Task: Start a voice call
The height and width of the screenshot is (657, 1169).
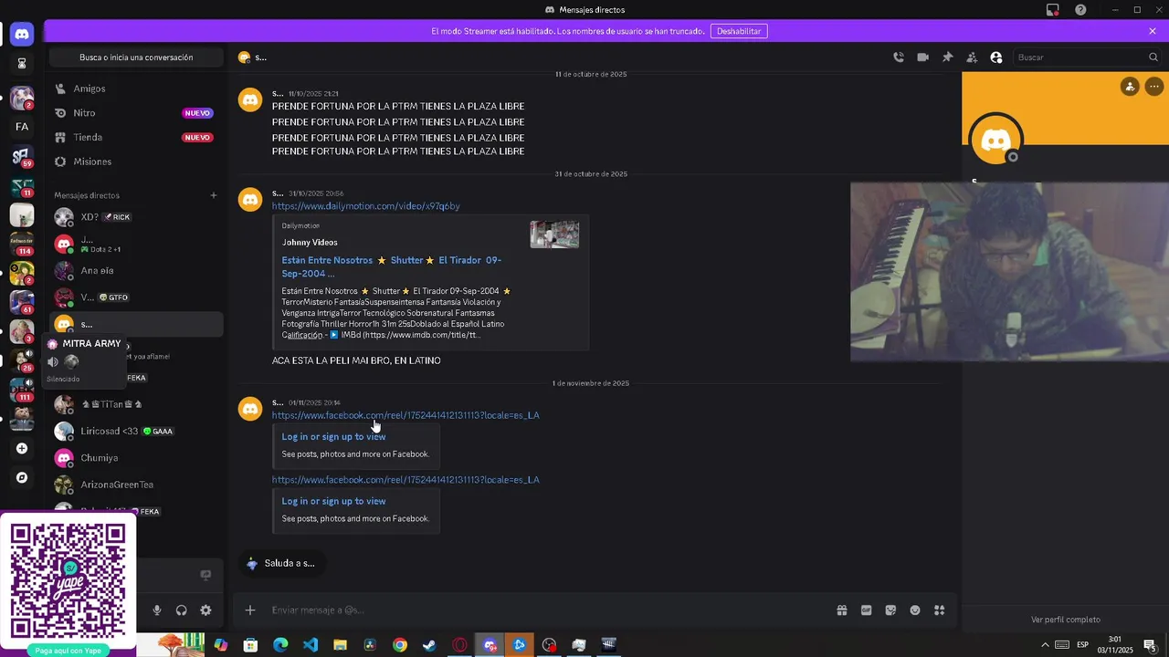Action: [899, 57]
